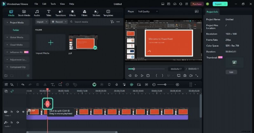Select the crop tool in timeline toolbar
This screenshot has width=254, height=133.
click(x=60, y=85)
